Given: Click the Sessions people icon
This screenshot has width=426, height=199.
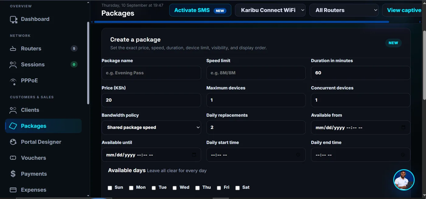Looking at the screenshot, I should tap(13, 65).
